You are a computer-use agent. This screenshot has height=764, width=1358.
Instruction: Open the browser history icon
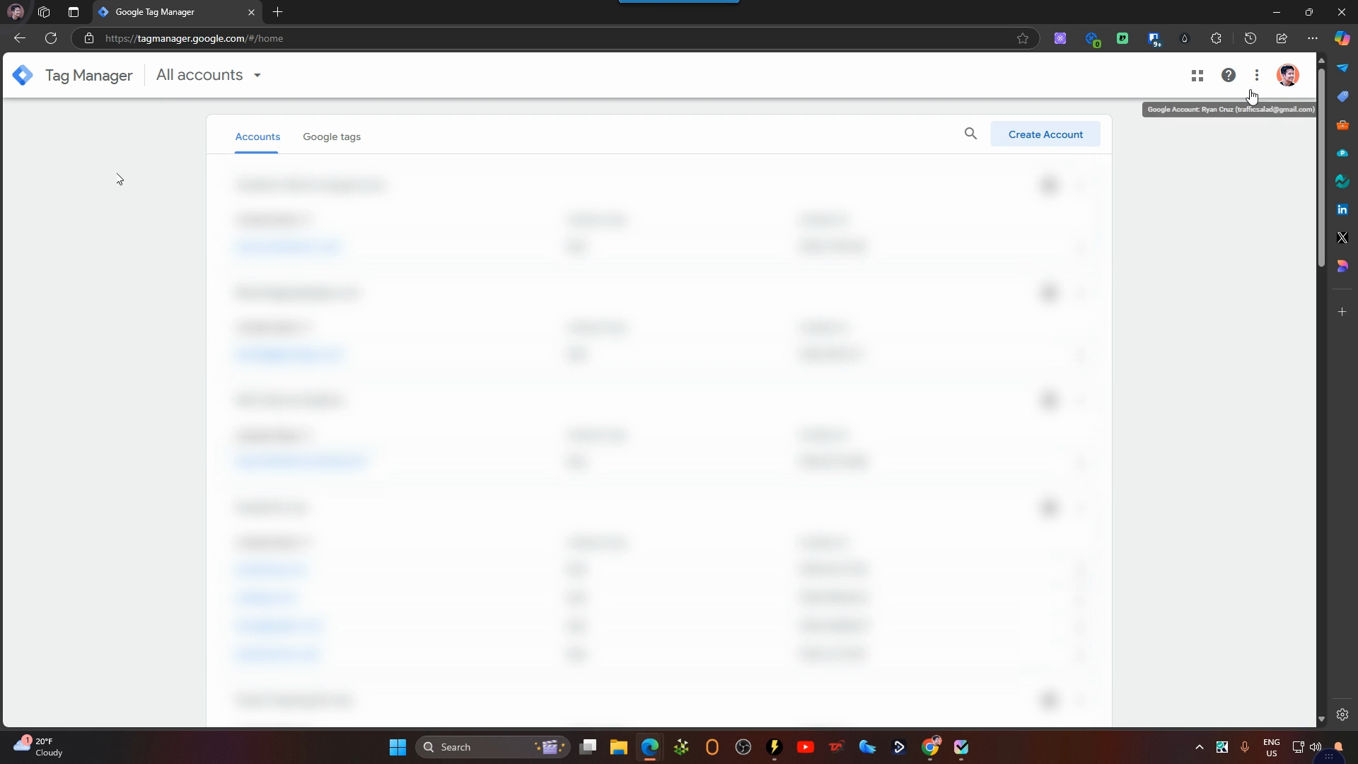[x=1250, y=38]
